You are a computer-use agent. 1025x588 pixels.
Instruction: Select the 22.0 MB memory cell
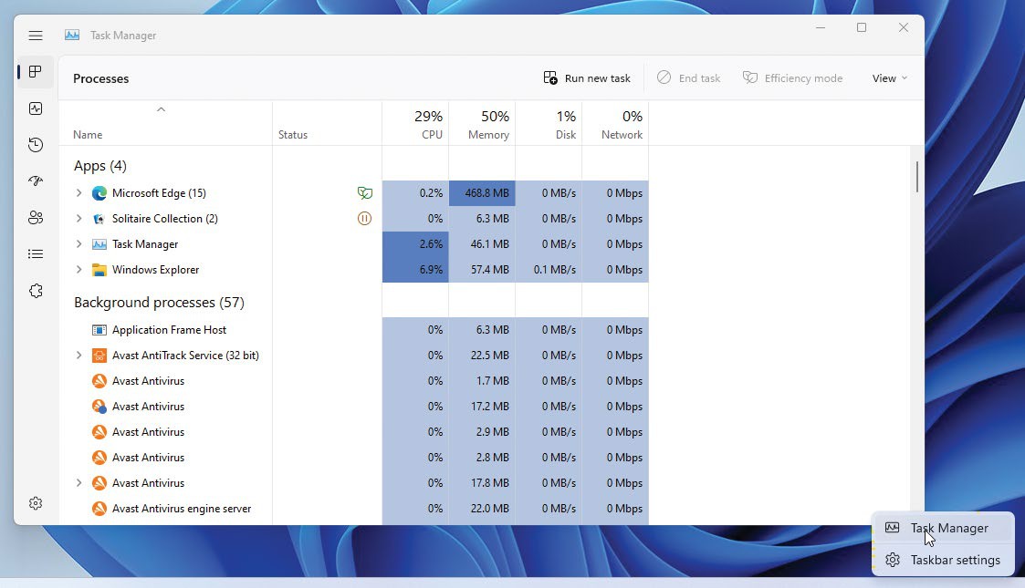coord(482,509)
